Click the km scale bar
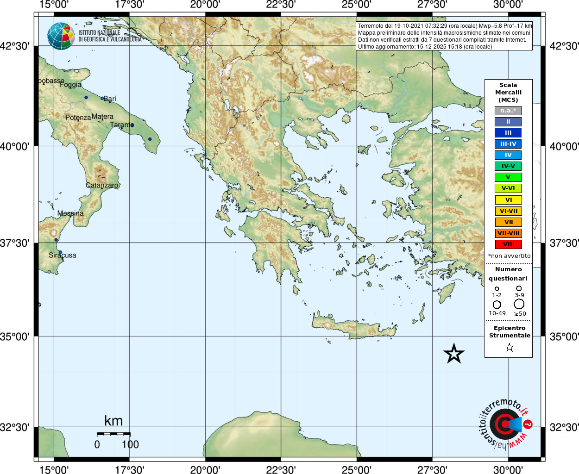Screen dimensions: 579x474 tap(113, 434)
